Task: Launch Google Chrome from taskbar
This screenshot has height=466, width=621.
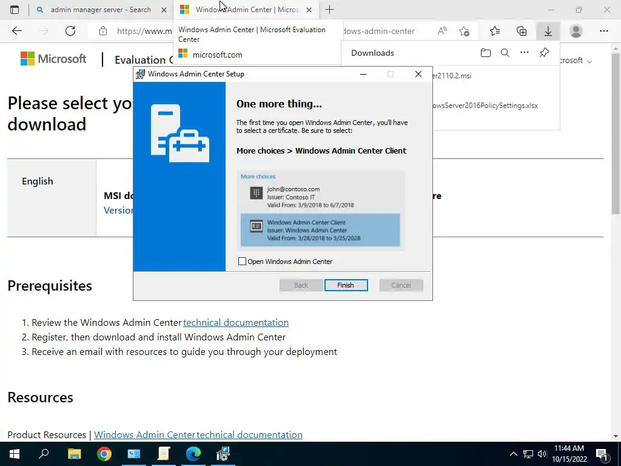Action: (x=104, y=454)
